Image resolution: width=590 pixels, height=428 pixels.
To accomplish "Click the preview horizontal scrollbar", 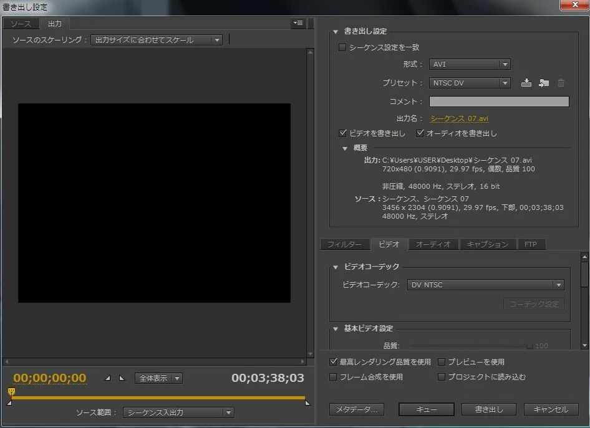I will 155,361.
